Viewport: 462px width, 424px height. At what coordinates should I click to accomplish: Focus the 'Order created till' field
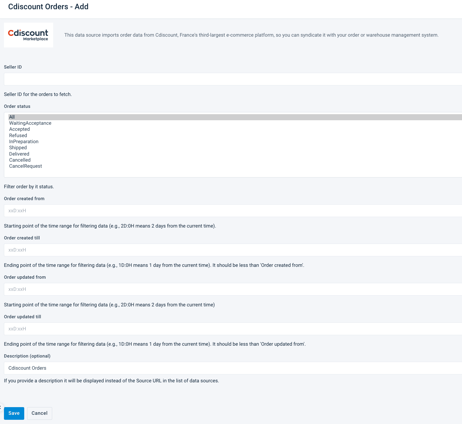pos(232,250)
